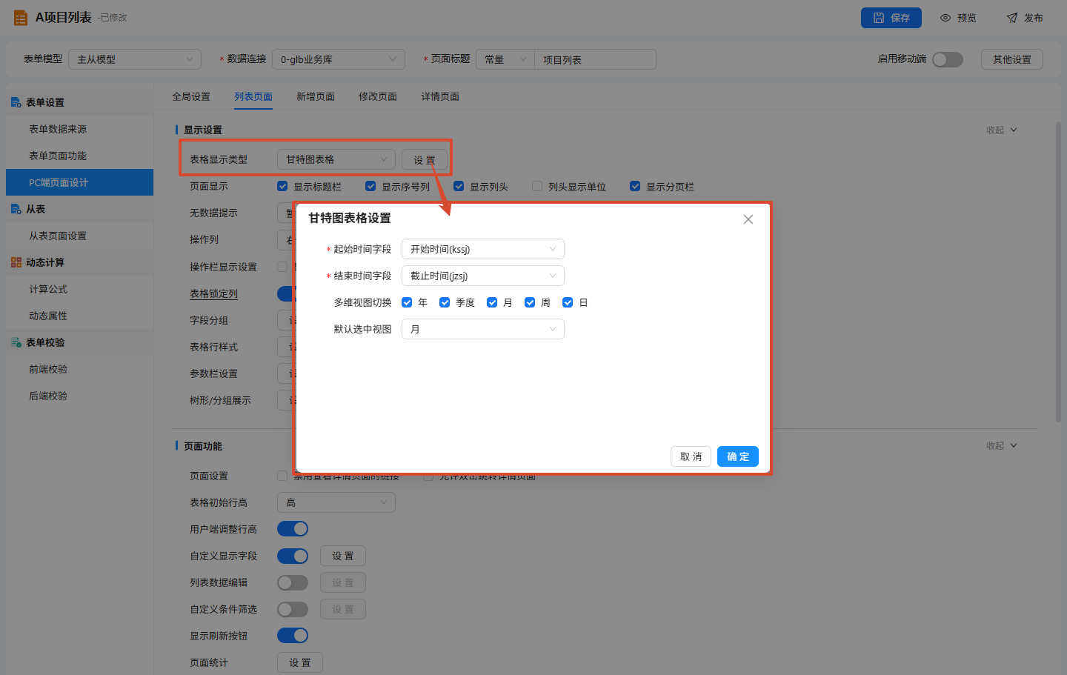Click the 表格锁定列 label link
This screenshot has width=1067, height=675.
213,293
